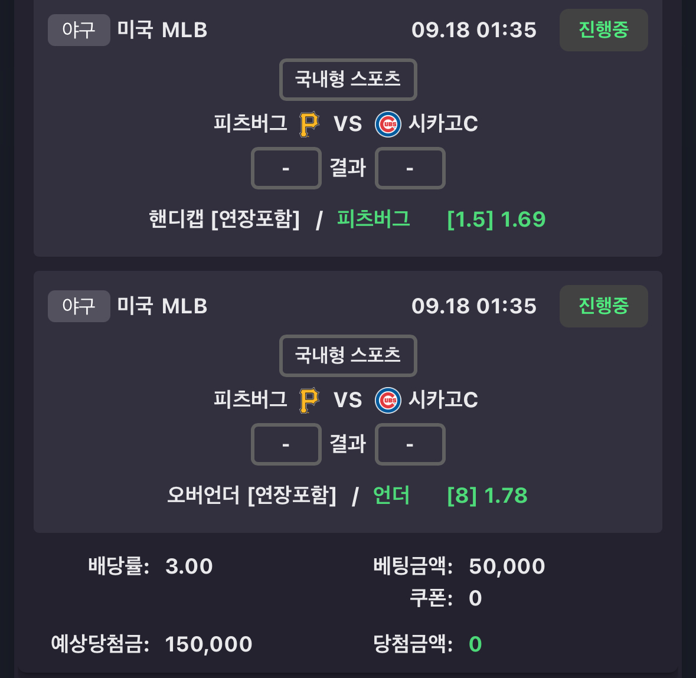Click the 베팅금액 50,000 value
The width and height of the screenshot is (696, 678).
pyautogui.click(x=507, y=566)
